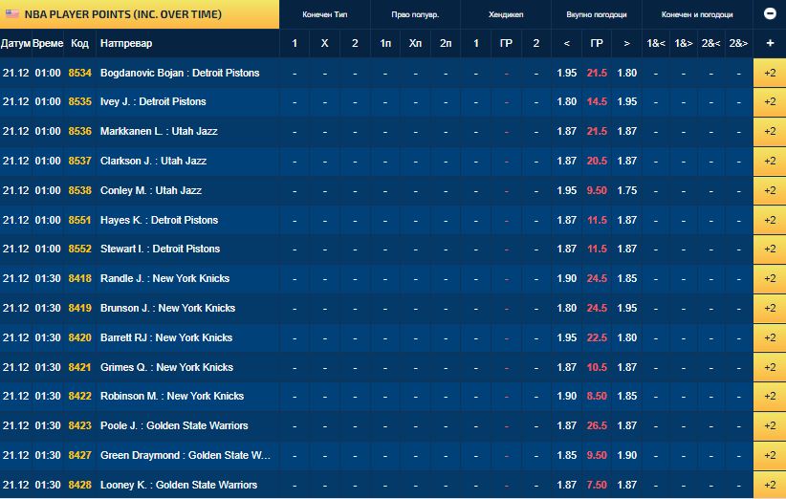This screenshot has width=786, height=499.
Task: Click the Натпревар column header
Action: pos(126,44)
